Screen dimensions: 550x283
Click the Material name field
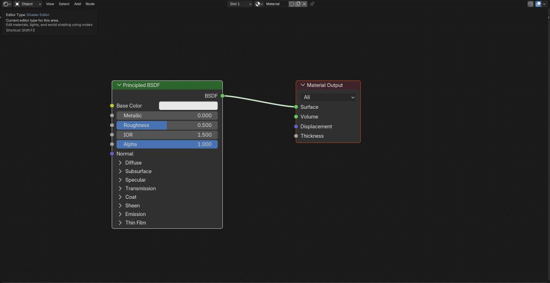[275, 4]
